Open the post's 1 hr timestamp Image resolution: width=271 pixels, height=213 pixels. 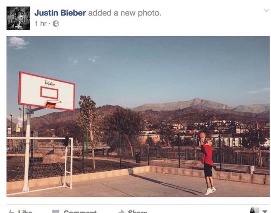click(x=40, y=24)
